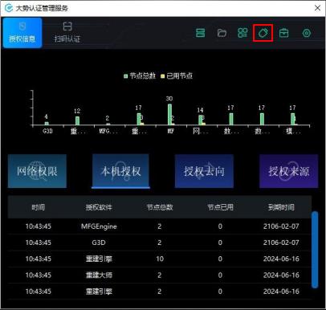
Task: Click the G3D bar in chart
Action: (47, 124)
